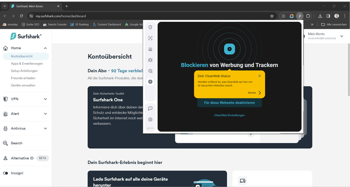350x187 pixels.
Task: Click the Surfshark extension toolbar icon
Action: click(300, 16)
